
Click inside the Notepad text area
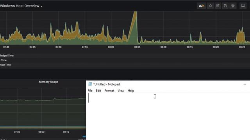pyautogui.click(x=168, y=117)
